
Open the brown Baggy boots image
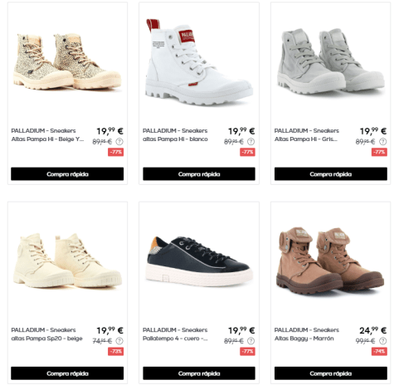click(x=330, y=261)
